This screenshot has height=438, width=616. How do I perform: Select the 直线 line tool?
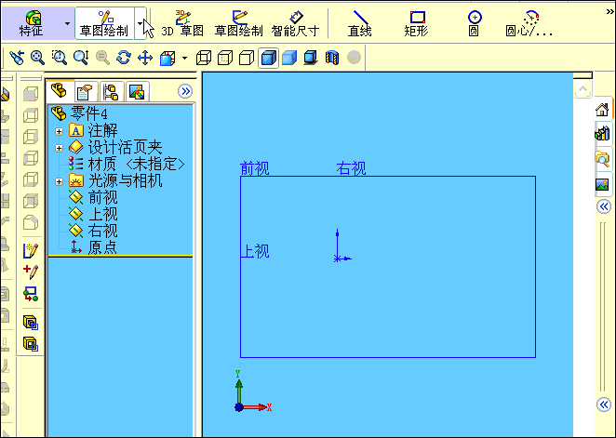point(359,23)
